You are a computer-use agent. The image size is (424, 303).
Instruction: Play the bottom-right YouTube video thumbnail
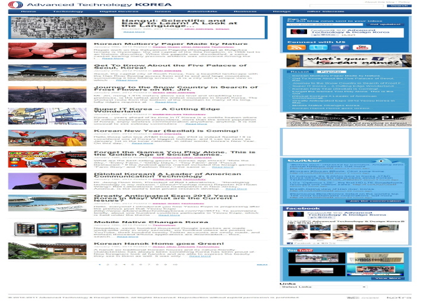[376, 270]
